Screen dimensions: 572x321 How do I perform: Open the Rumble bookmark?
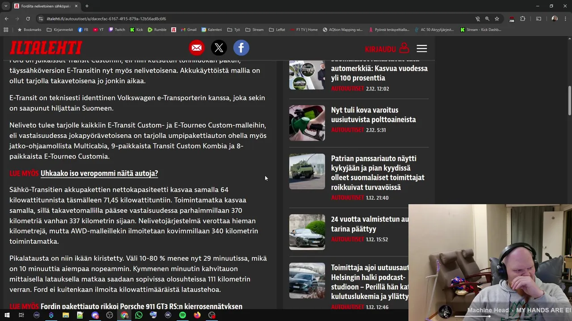pyautogui.click(x=157, y=30)
